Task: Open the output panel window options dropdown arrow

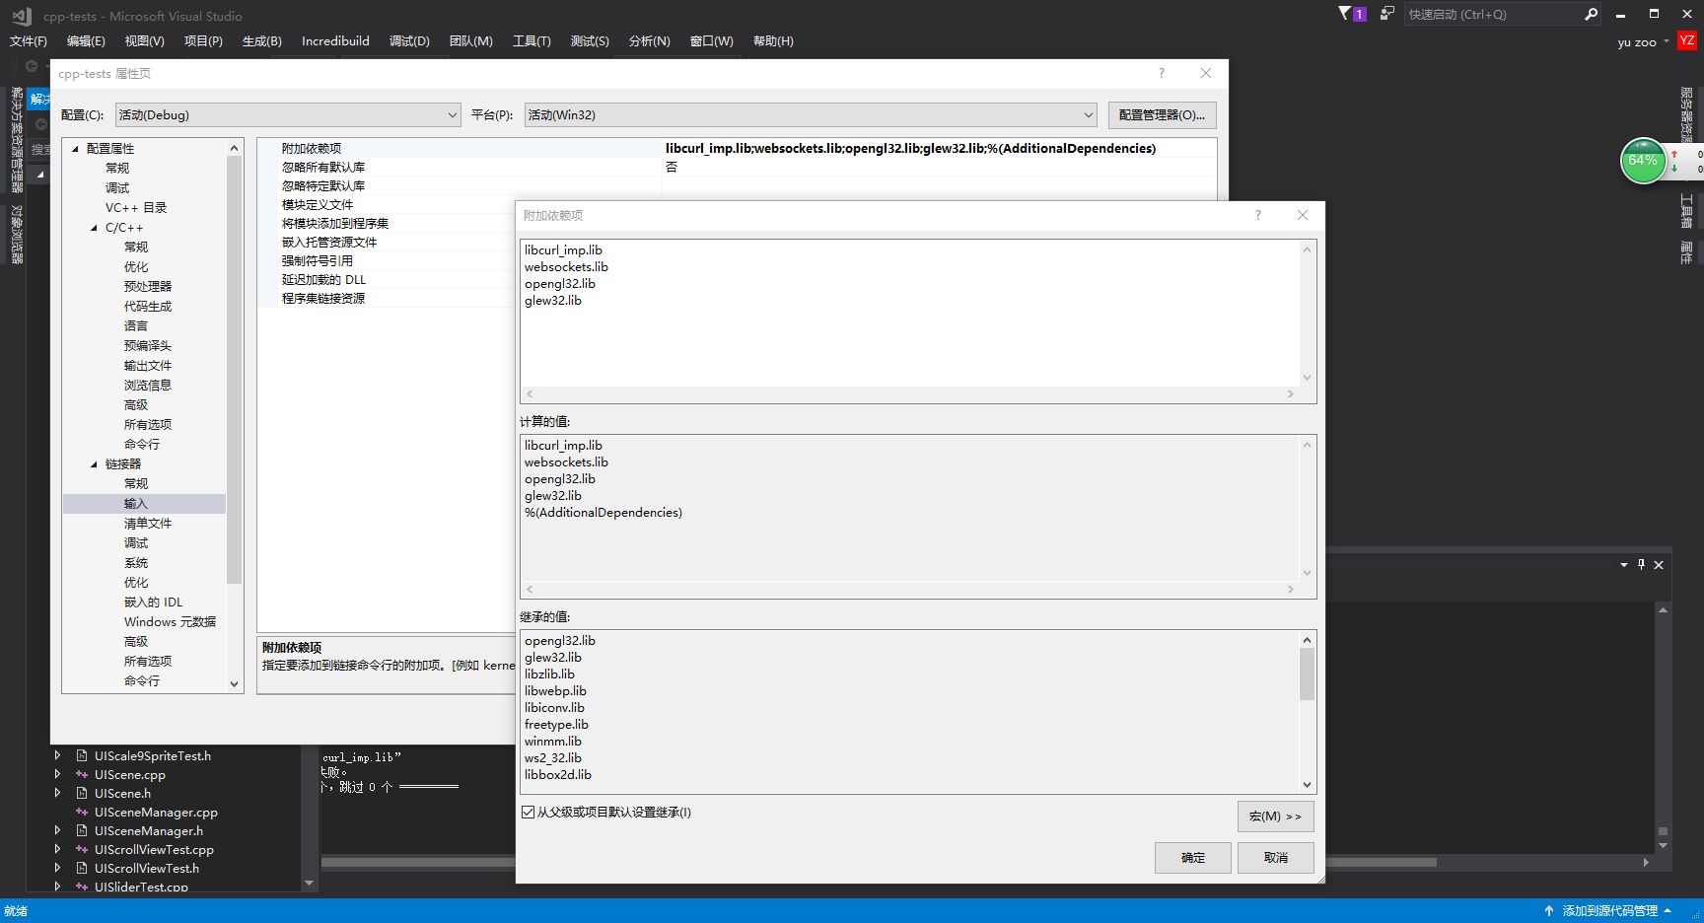Action: [x=1623, y=565]
